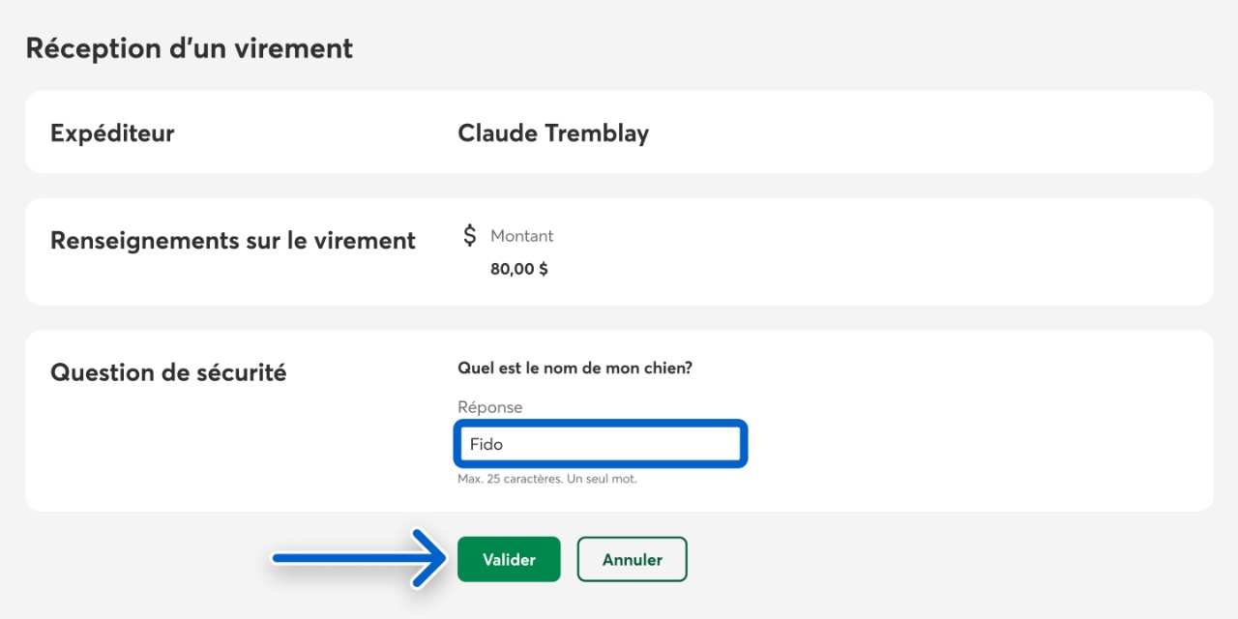
Task: Select the sender name Claude Tremblay
Action: (x=553, y=133)
